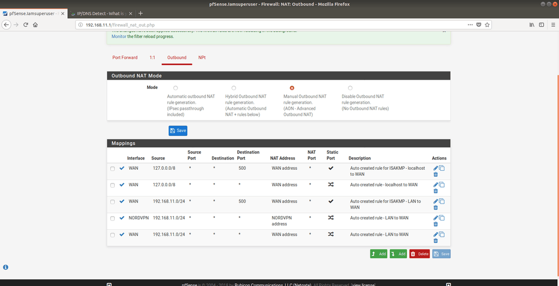Choose Hybrid Outbound NAT mode

click(234, 88)
